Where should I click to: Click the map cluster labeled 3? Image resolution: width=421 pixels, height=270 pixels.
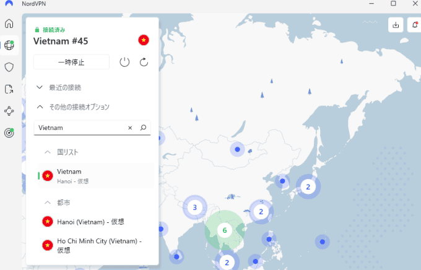click(195, 207)
